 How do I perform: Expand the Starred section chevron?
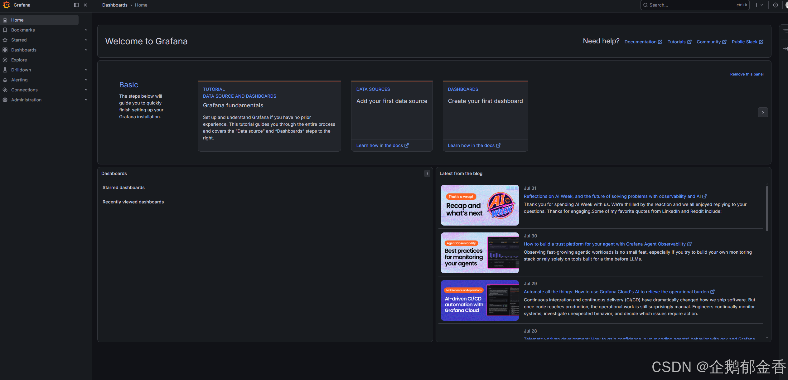click(86, 40)
